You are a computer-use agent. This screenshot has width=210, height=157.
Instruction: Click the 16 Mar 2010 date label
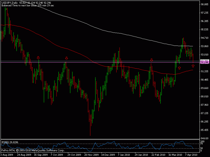pos(175,155)
